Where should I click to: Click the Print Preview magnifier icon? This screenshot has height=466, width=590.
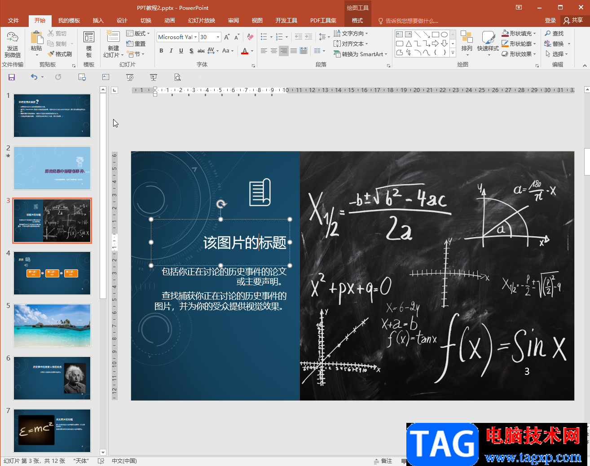(x=177, y=77)
